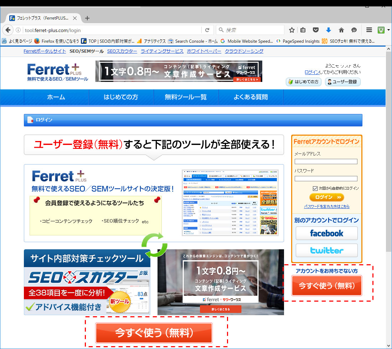Click the はじめての方 button in the header
The image size is (392, 349).
(304, 82)
